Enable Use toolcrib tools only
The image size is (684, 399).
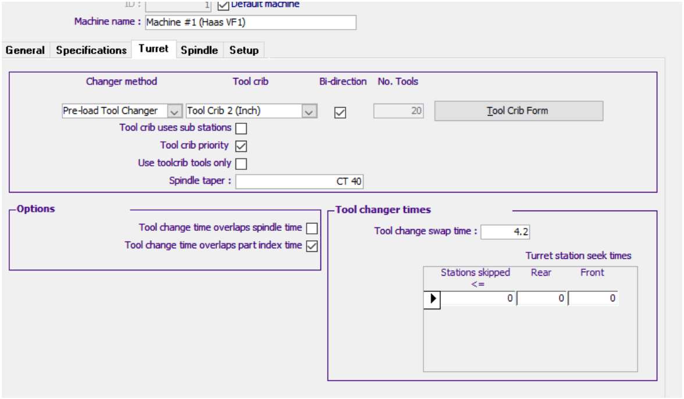point(241,164)
